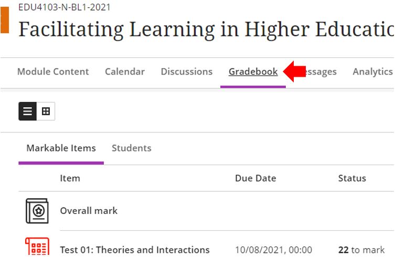Switch to list view icon
Image resolution: width=395 pixels, height=257 pixels.
(x=28, y=111)
